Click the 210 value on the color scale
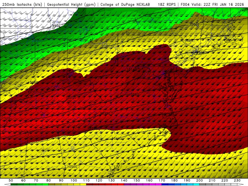This screenshot has width=248, height=186. click(212, 180)
